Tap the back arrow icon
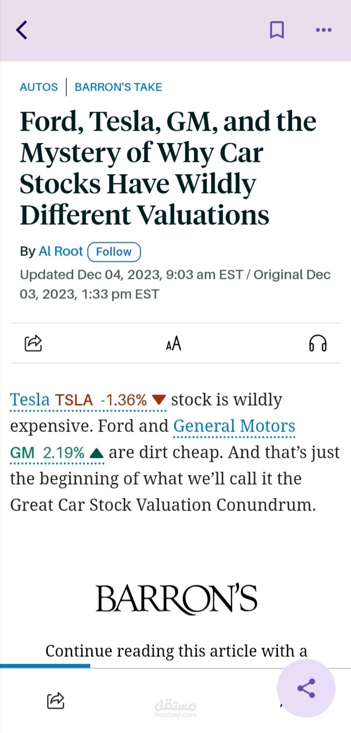Screen dimensions: 351x733 21,30
